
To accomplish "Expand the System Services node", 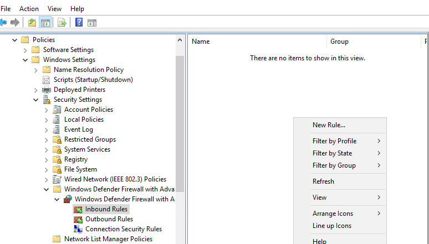I will (46, 150).
